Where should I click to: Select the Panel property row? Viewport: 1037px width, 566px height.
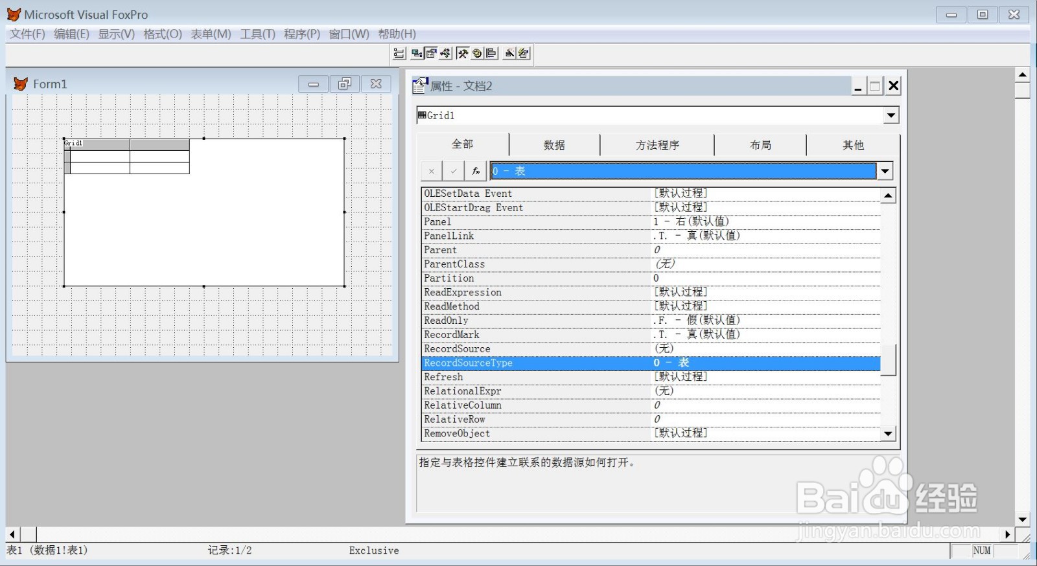click(x=651, y=221)
